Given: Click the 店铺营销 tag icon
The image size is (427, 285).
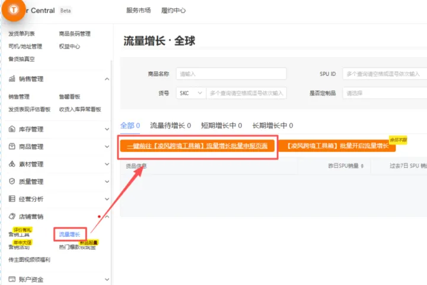Looking at the screenshot, I should [12, 216].
